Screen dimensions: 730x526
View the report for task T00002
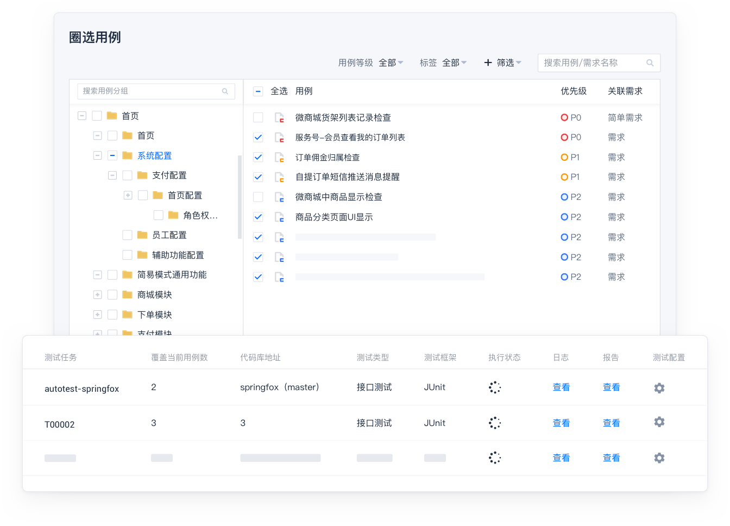(611, 423)
